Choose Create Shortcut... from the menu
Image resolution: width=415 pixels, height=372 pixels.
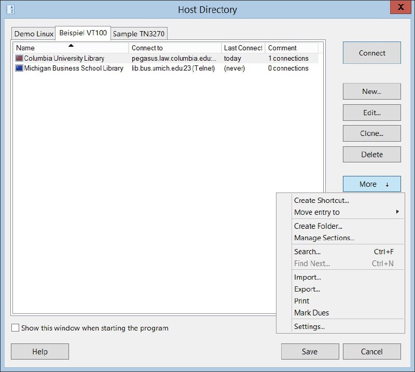[x=321, y=200]
